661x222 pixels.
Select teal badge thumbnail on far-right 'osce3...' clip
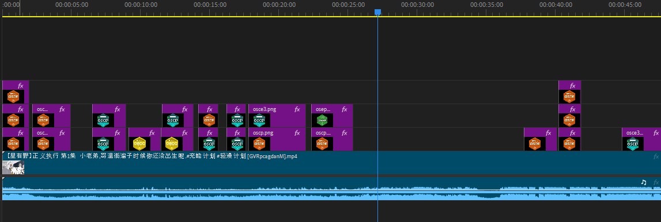click(x=632, y=143)
